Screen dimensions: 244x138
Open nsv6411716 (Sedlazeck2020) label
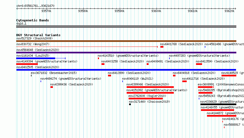(203, 79)
